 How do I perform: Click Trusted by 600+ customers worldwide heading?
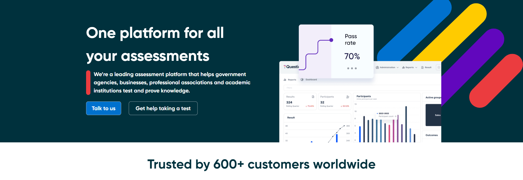261,164
